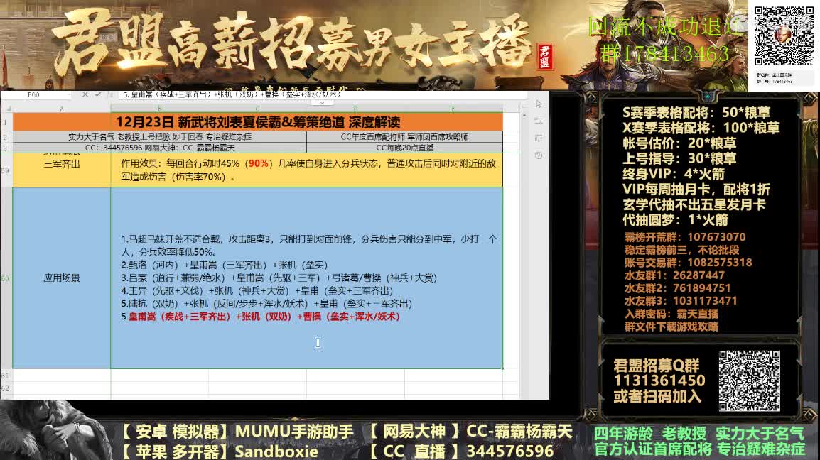Select column E header
820x460 pixels.
coord(453,108)
